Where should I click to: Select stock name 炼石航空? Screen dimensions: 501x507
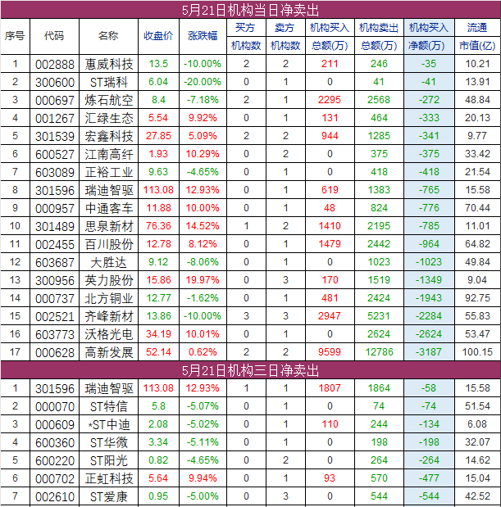tap(109, 100)
